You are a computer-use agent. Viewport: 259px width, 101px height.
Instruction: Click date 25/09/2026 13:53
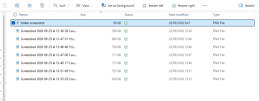coord(180,79)
